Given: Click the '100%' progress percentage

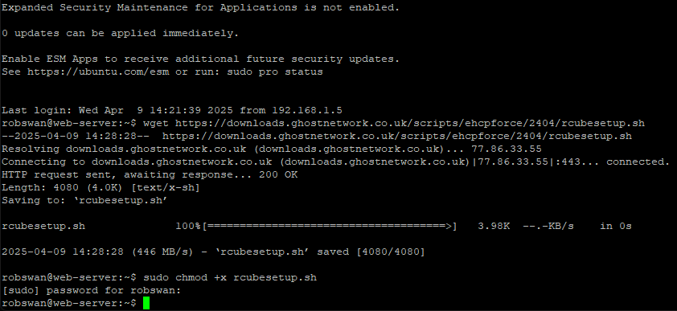Looking at the screenshot, I should (188, 226).
